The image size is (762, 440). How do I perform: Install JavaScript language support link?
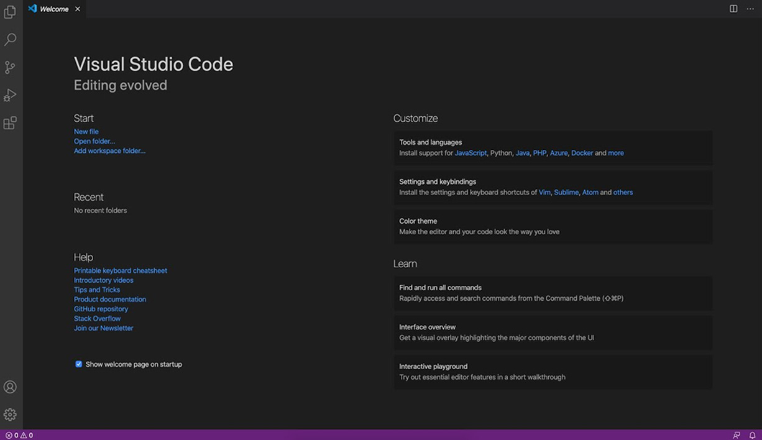(x=471, y=153)
